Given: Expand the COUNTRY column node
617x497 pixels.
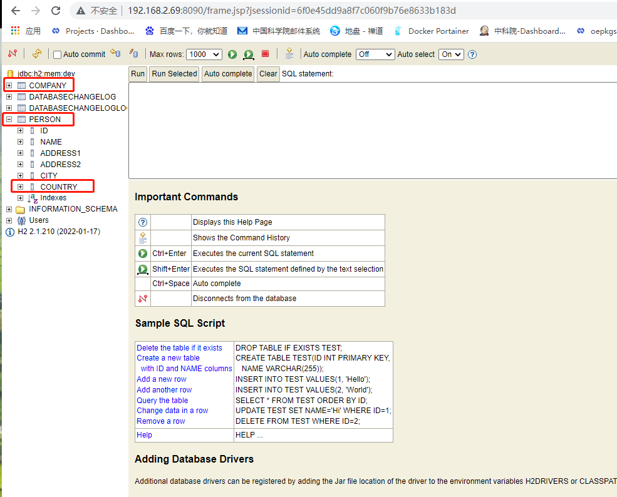Looking at the screenshot, I should pos(21,187).
